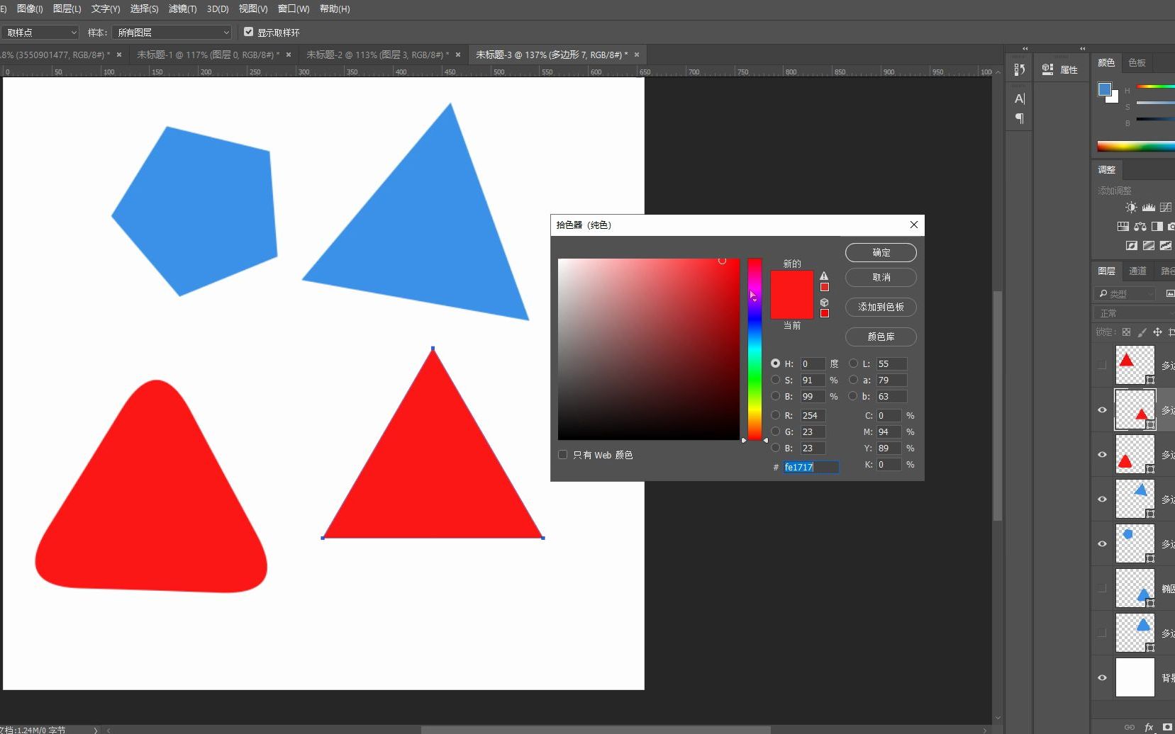The height and width of the screenshot is (734, 1175).
Task: Open the layer filter 类型 dropdown
Action: tap(1125, 293)
